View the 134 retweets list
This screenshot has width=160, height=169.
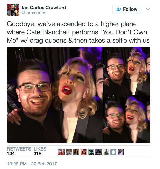19,151
